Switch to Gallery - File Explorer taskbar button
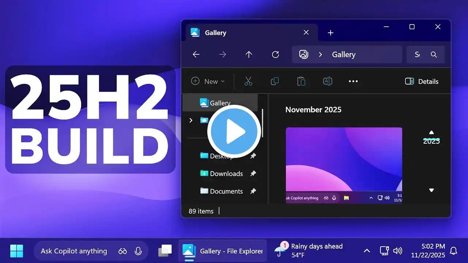The image size is (468, 263). click(223, 251)
